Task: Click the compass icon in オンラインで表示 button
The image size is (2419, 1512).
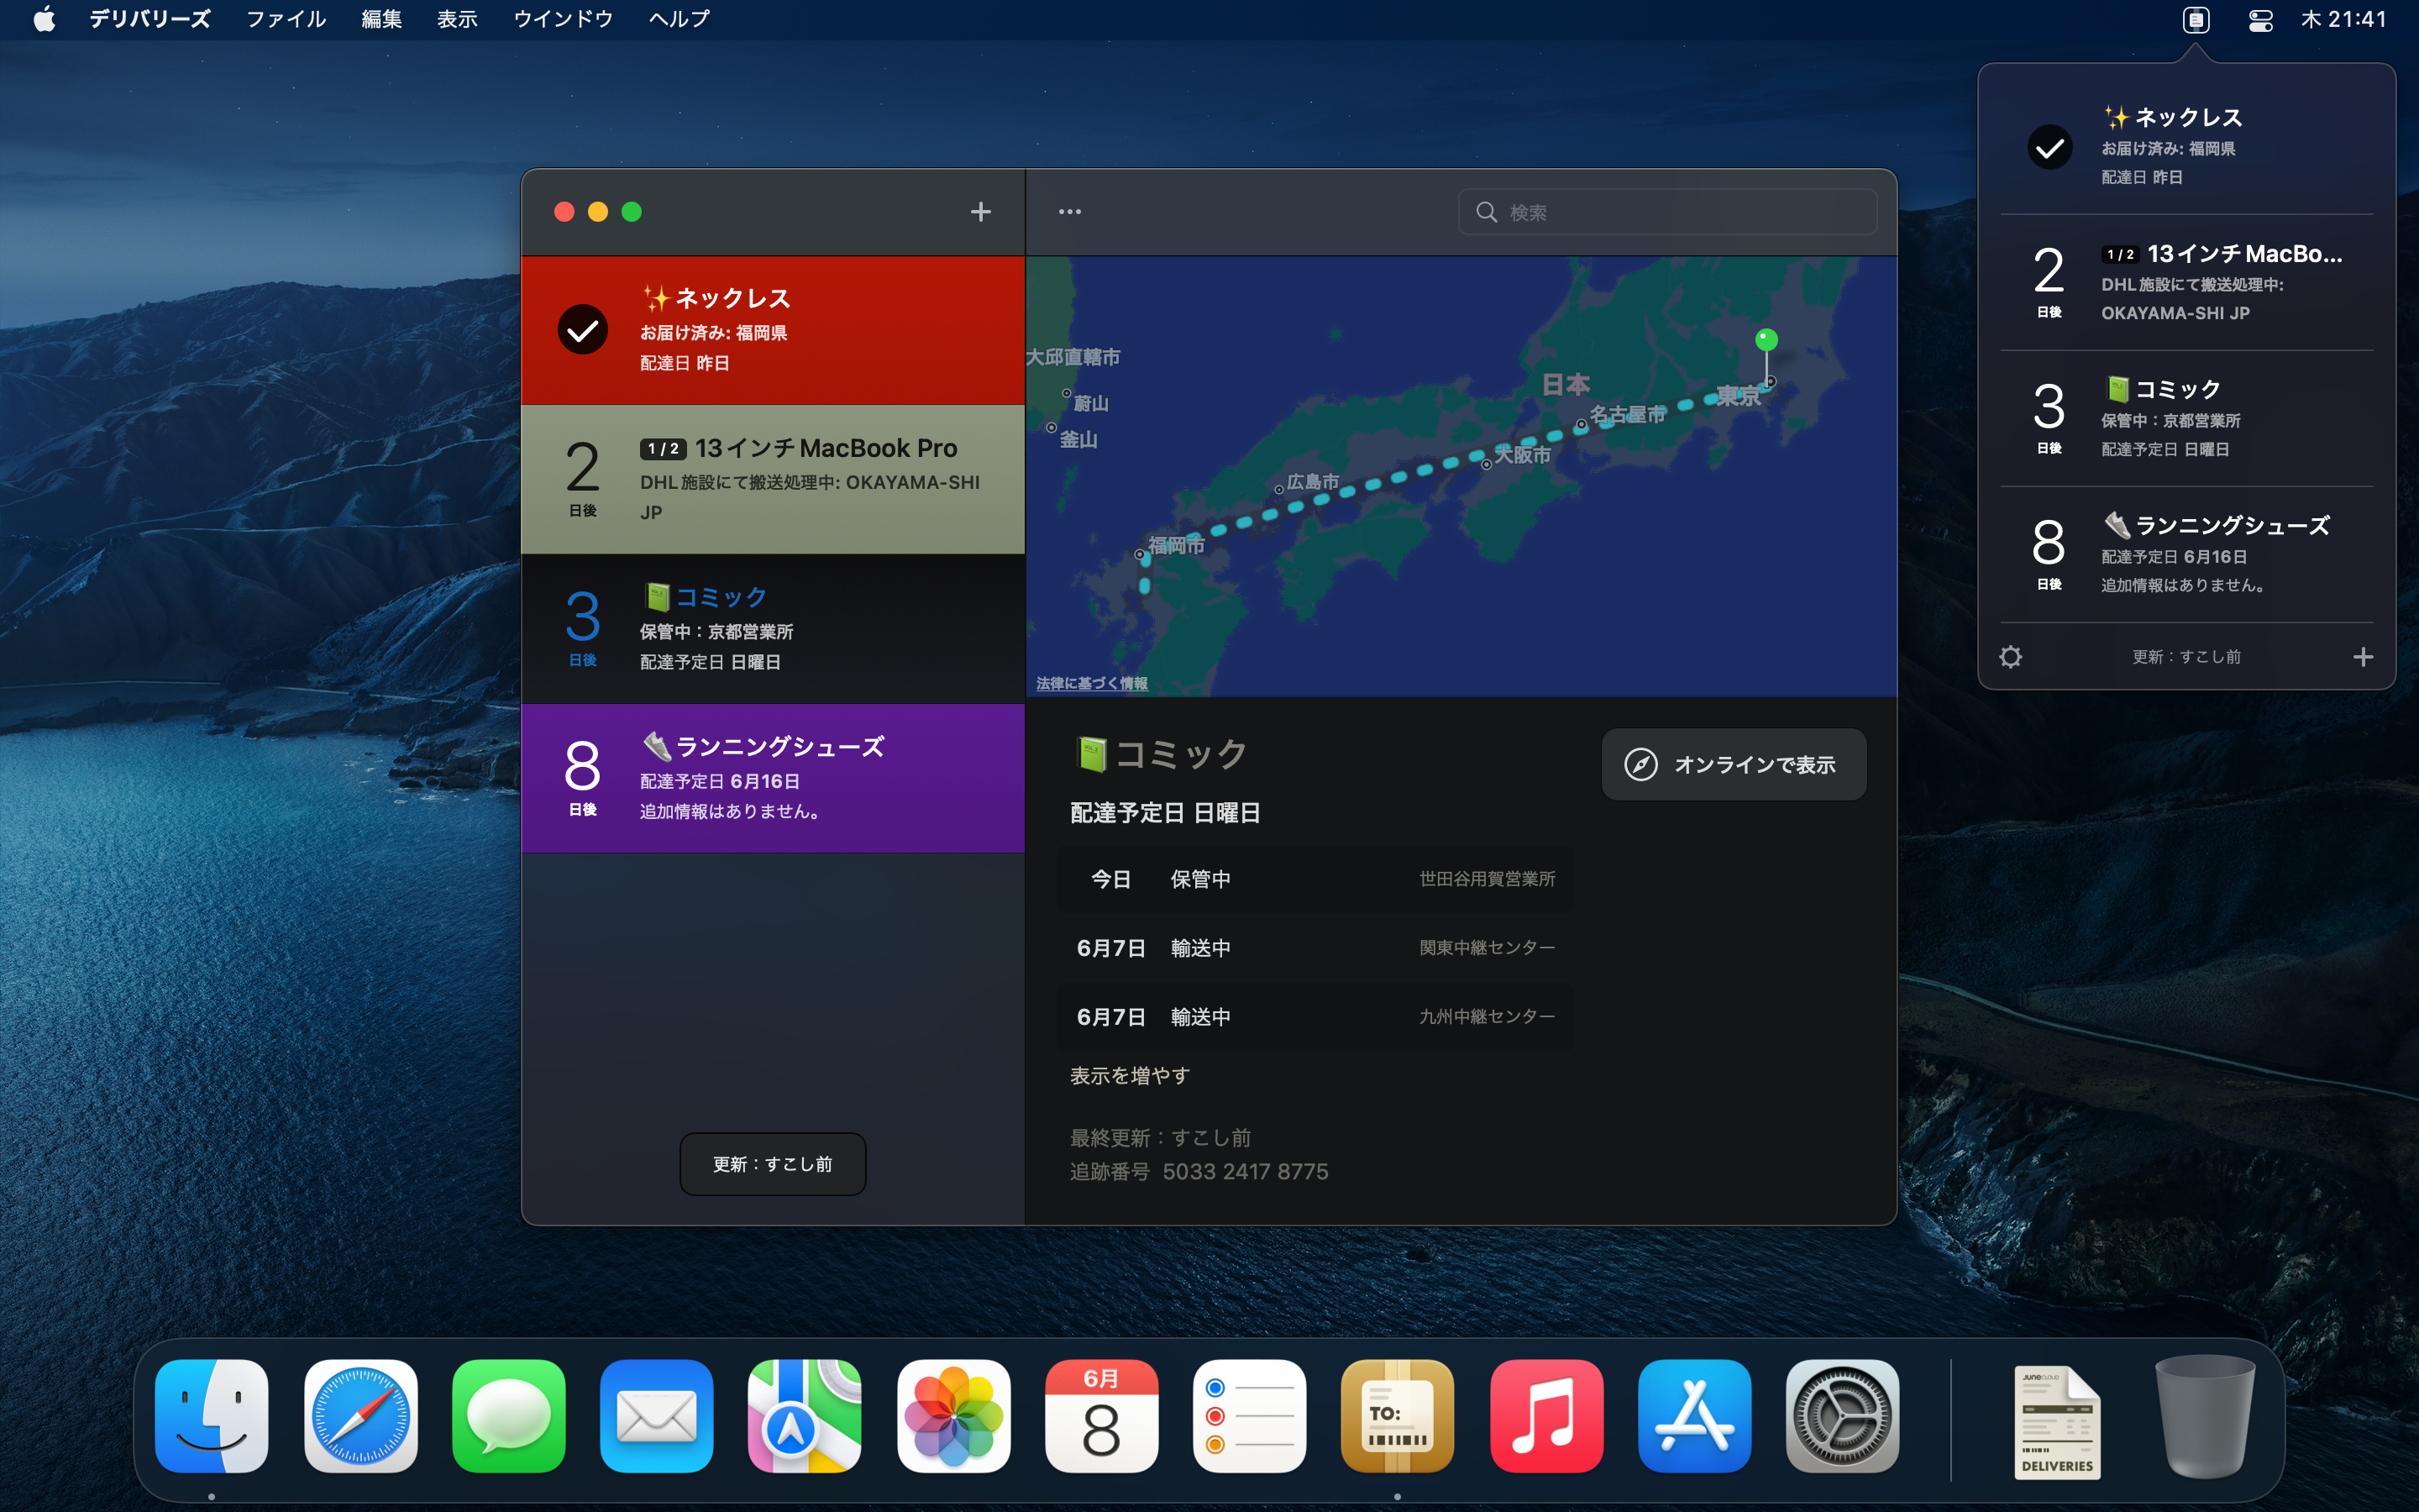Action: pos(1640,765)
